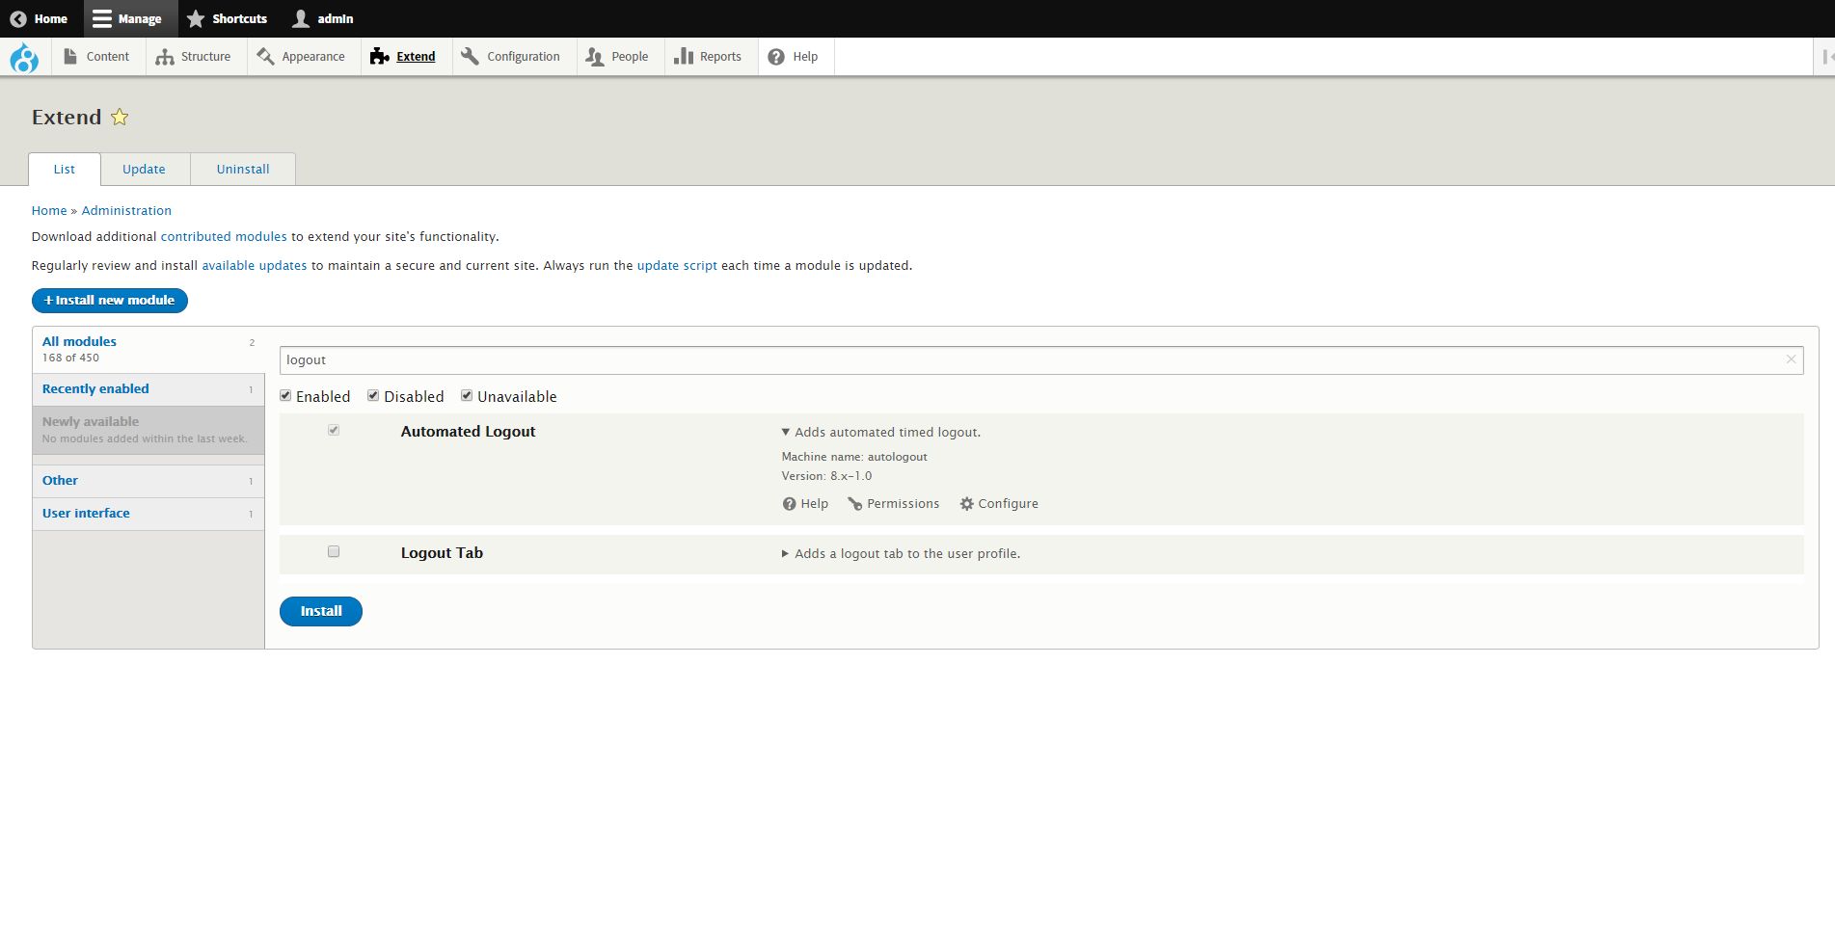Switch to the Update tab
This screenshot has width=1835, height=930.
tap(144, 170)
